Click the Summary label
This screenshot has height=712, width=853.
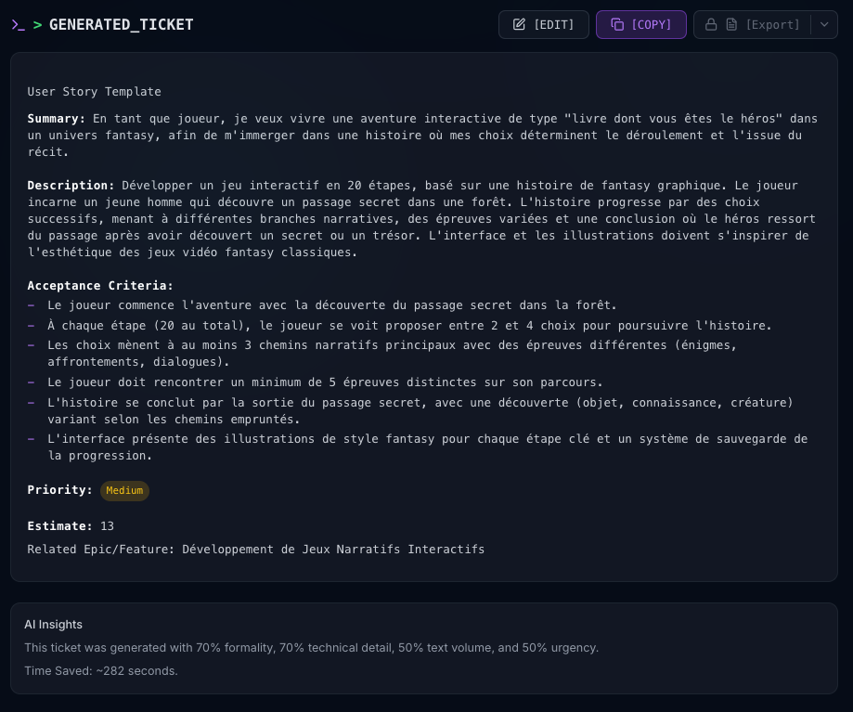(56, 119)
